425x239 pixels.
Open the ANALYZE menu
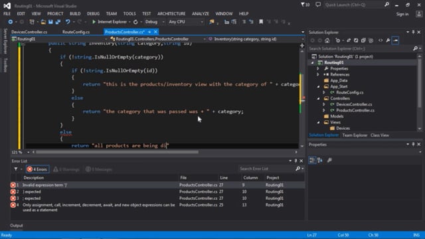coord(201,13)
